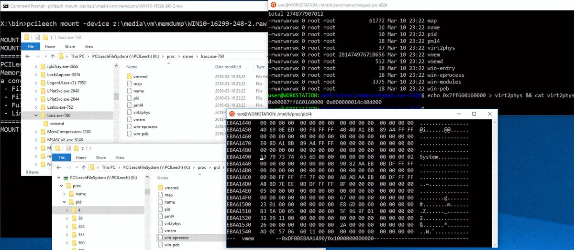The image size is (574, 250).
Task: Select the pml4 file icon in lsass.exe-760 window
Action: (x=129, y=105)
